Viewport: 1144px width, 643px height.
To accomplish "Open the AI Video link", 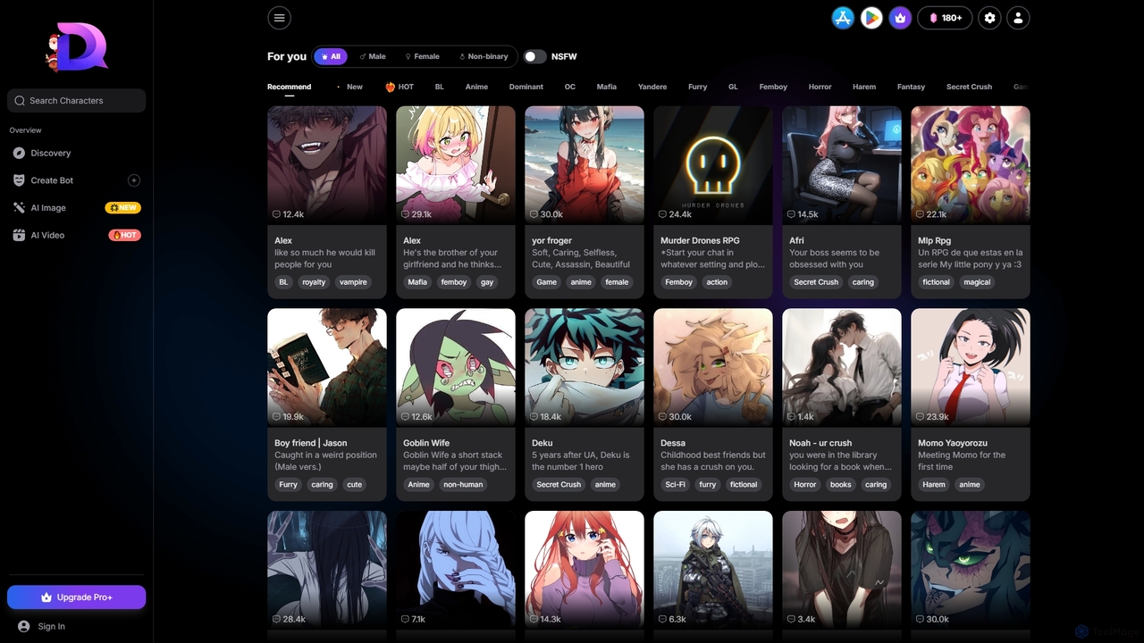I will (x=47, y=236).
